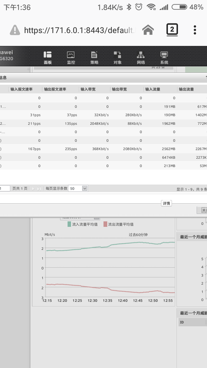Click the 过去60分钟 chart label
Screen dimensions: 207x368
(x=138, y=235)
